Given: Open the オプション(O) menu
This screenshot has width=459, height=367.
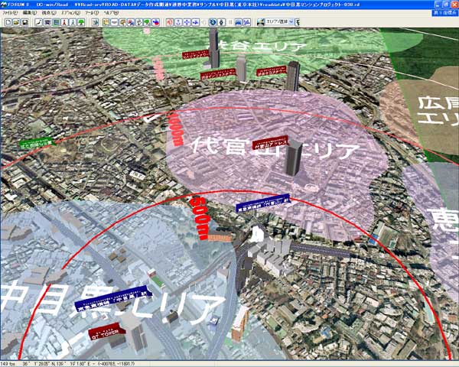Looking at the screenshot, I should point(70,13).
